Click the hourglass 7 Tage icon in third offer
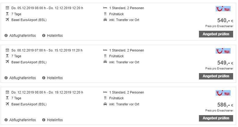 (x=7, y=98)
